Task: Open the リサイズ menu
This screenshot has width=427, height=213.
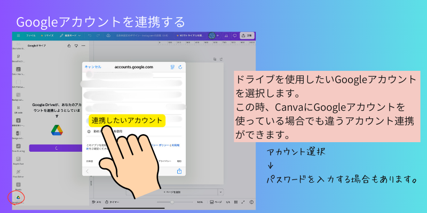Action: 47,36
